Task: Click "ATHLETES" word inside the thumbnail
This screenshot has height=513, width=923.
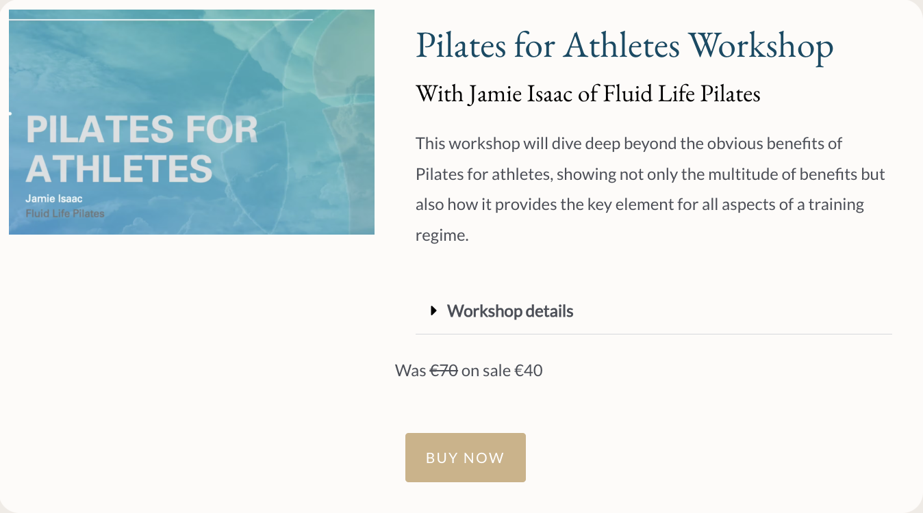Action: (118, 168)
